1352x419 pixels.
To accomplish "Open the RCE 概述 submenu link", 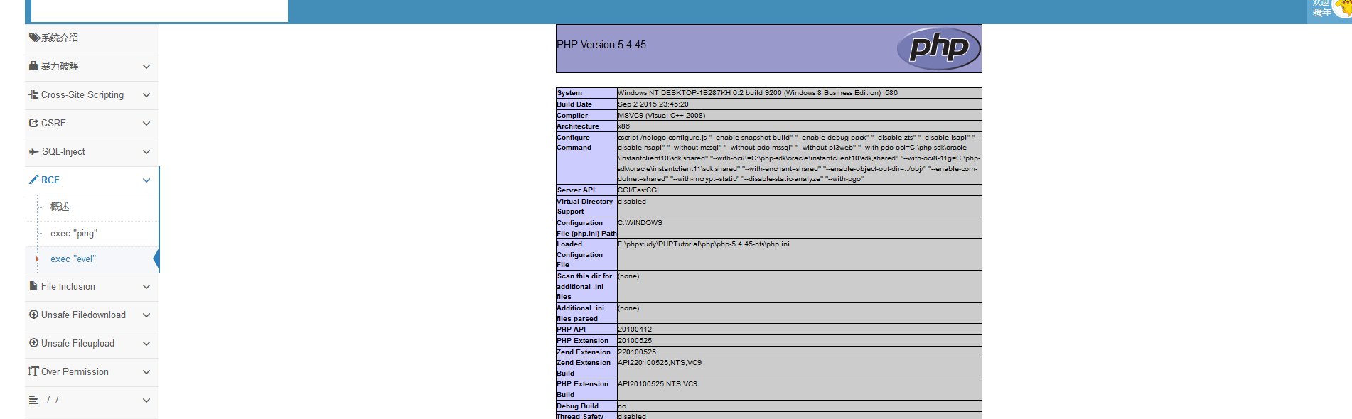I will tap(92, 207).
